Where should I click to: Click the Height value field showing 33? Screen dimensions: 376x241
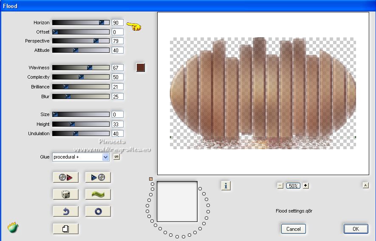click(118, 124)
